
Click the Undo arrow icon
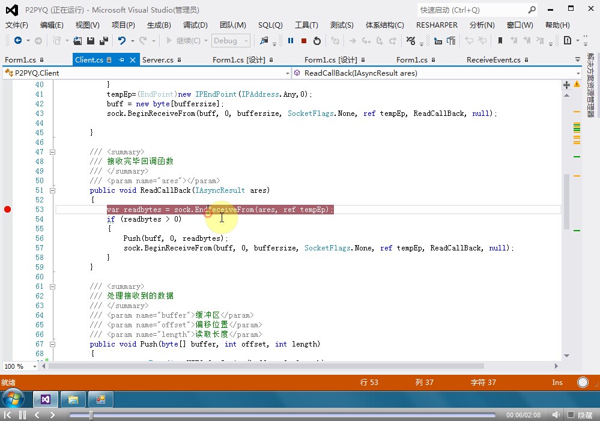click(122, 41)
